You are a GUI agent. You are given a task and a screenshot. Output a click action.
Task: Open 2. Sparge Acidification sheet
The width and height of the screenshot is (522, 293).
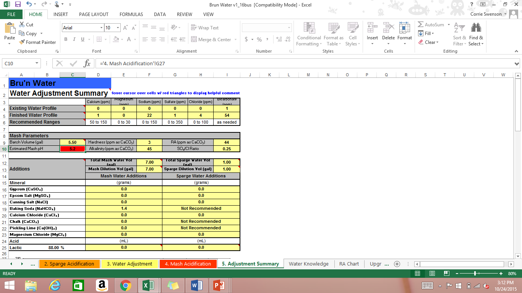coord(69,264)
